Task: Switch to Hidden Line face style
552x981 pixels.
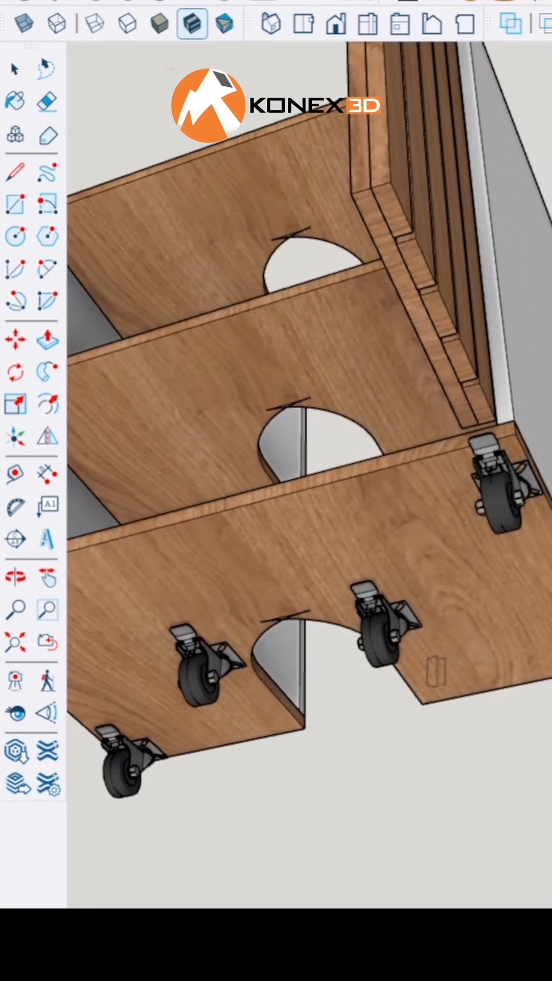Action: (127, 23)
